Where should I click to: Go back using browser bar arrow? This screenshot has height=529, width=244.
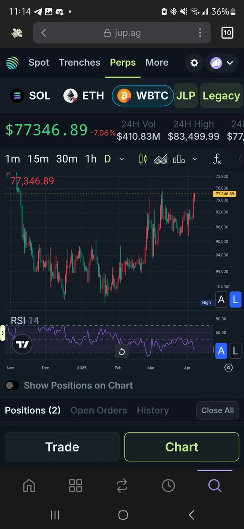coord(44,33)
